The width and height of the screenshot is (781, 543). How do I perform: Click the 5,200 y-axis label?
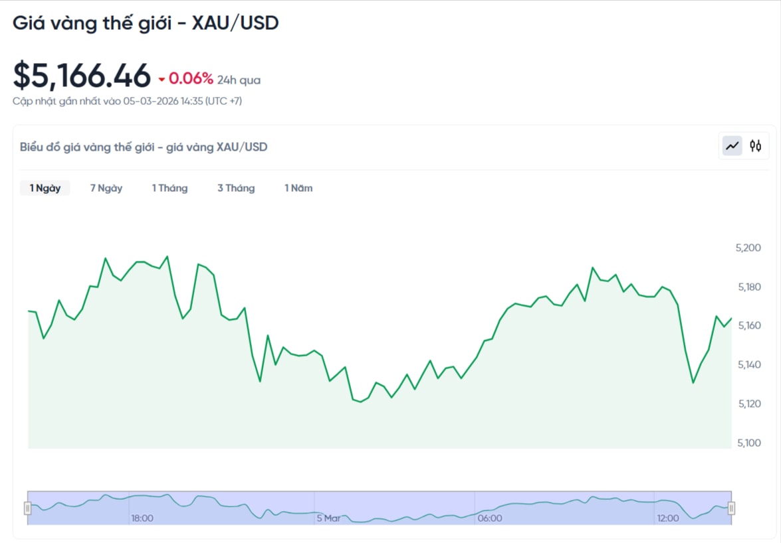pos(748,248)
